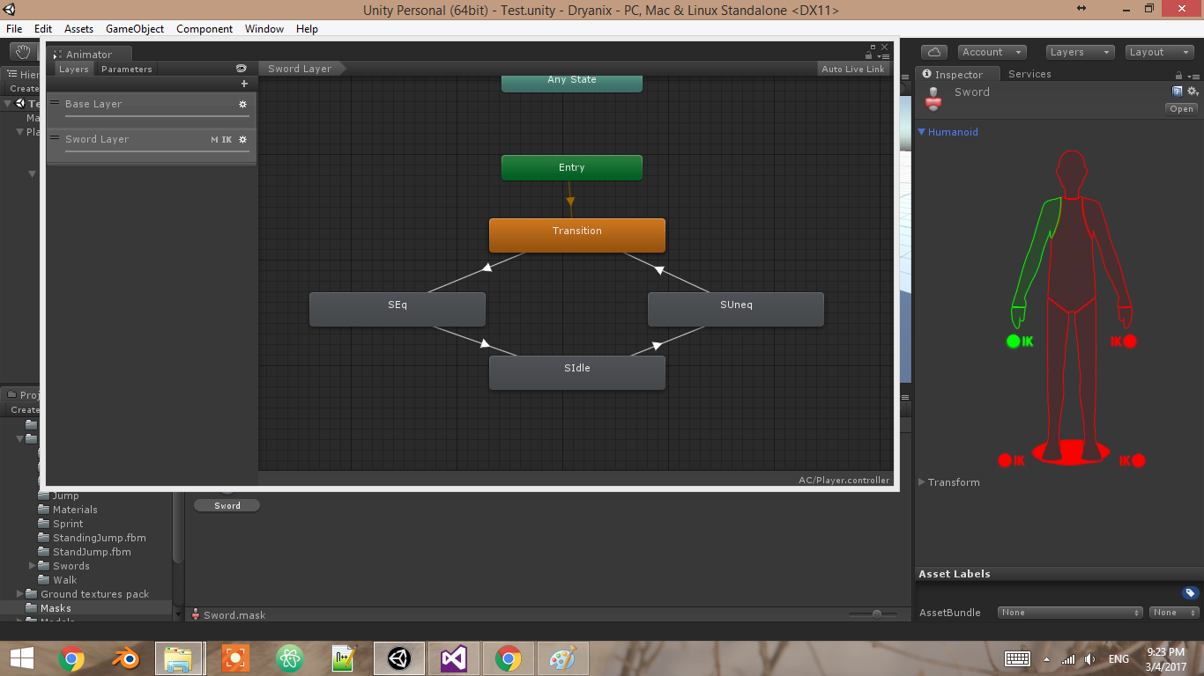Open Blender from taskbar
The height and width of the screenshot is (676, 1204).
click(x=125, y=658)
